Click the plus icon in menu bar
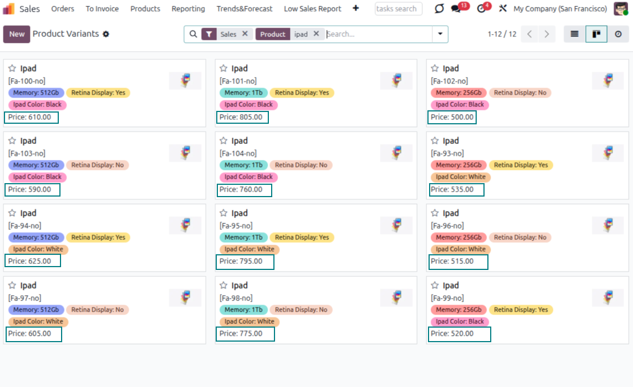The width and height of the screenshot is (633, 387). 356,8
